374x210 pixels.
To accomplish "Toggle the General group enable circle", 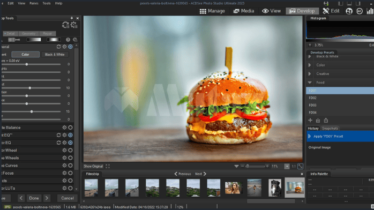I will coord(70,47).
